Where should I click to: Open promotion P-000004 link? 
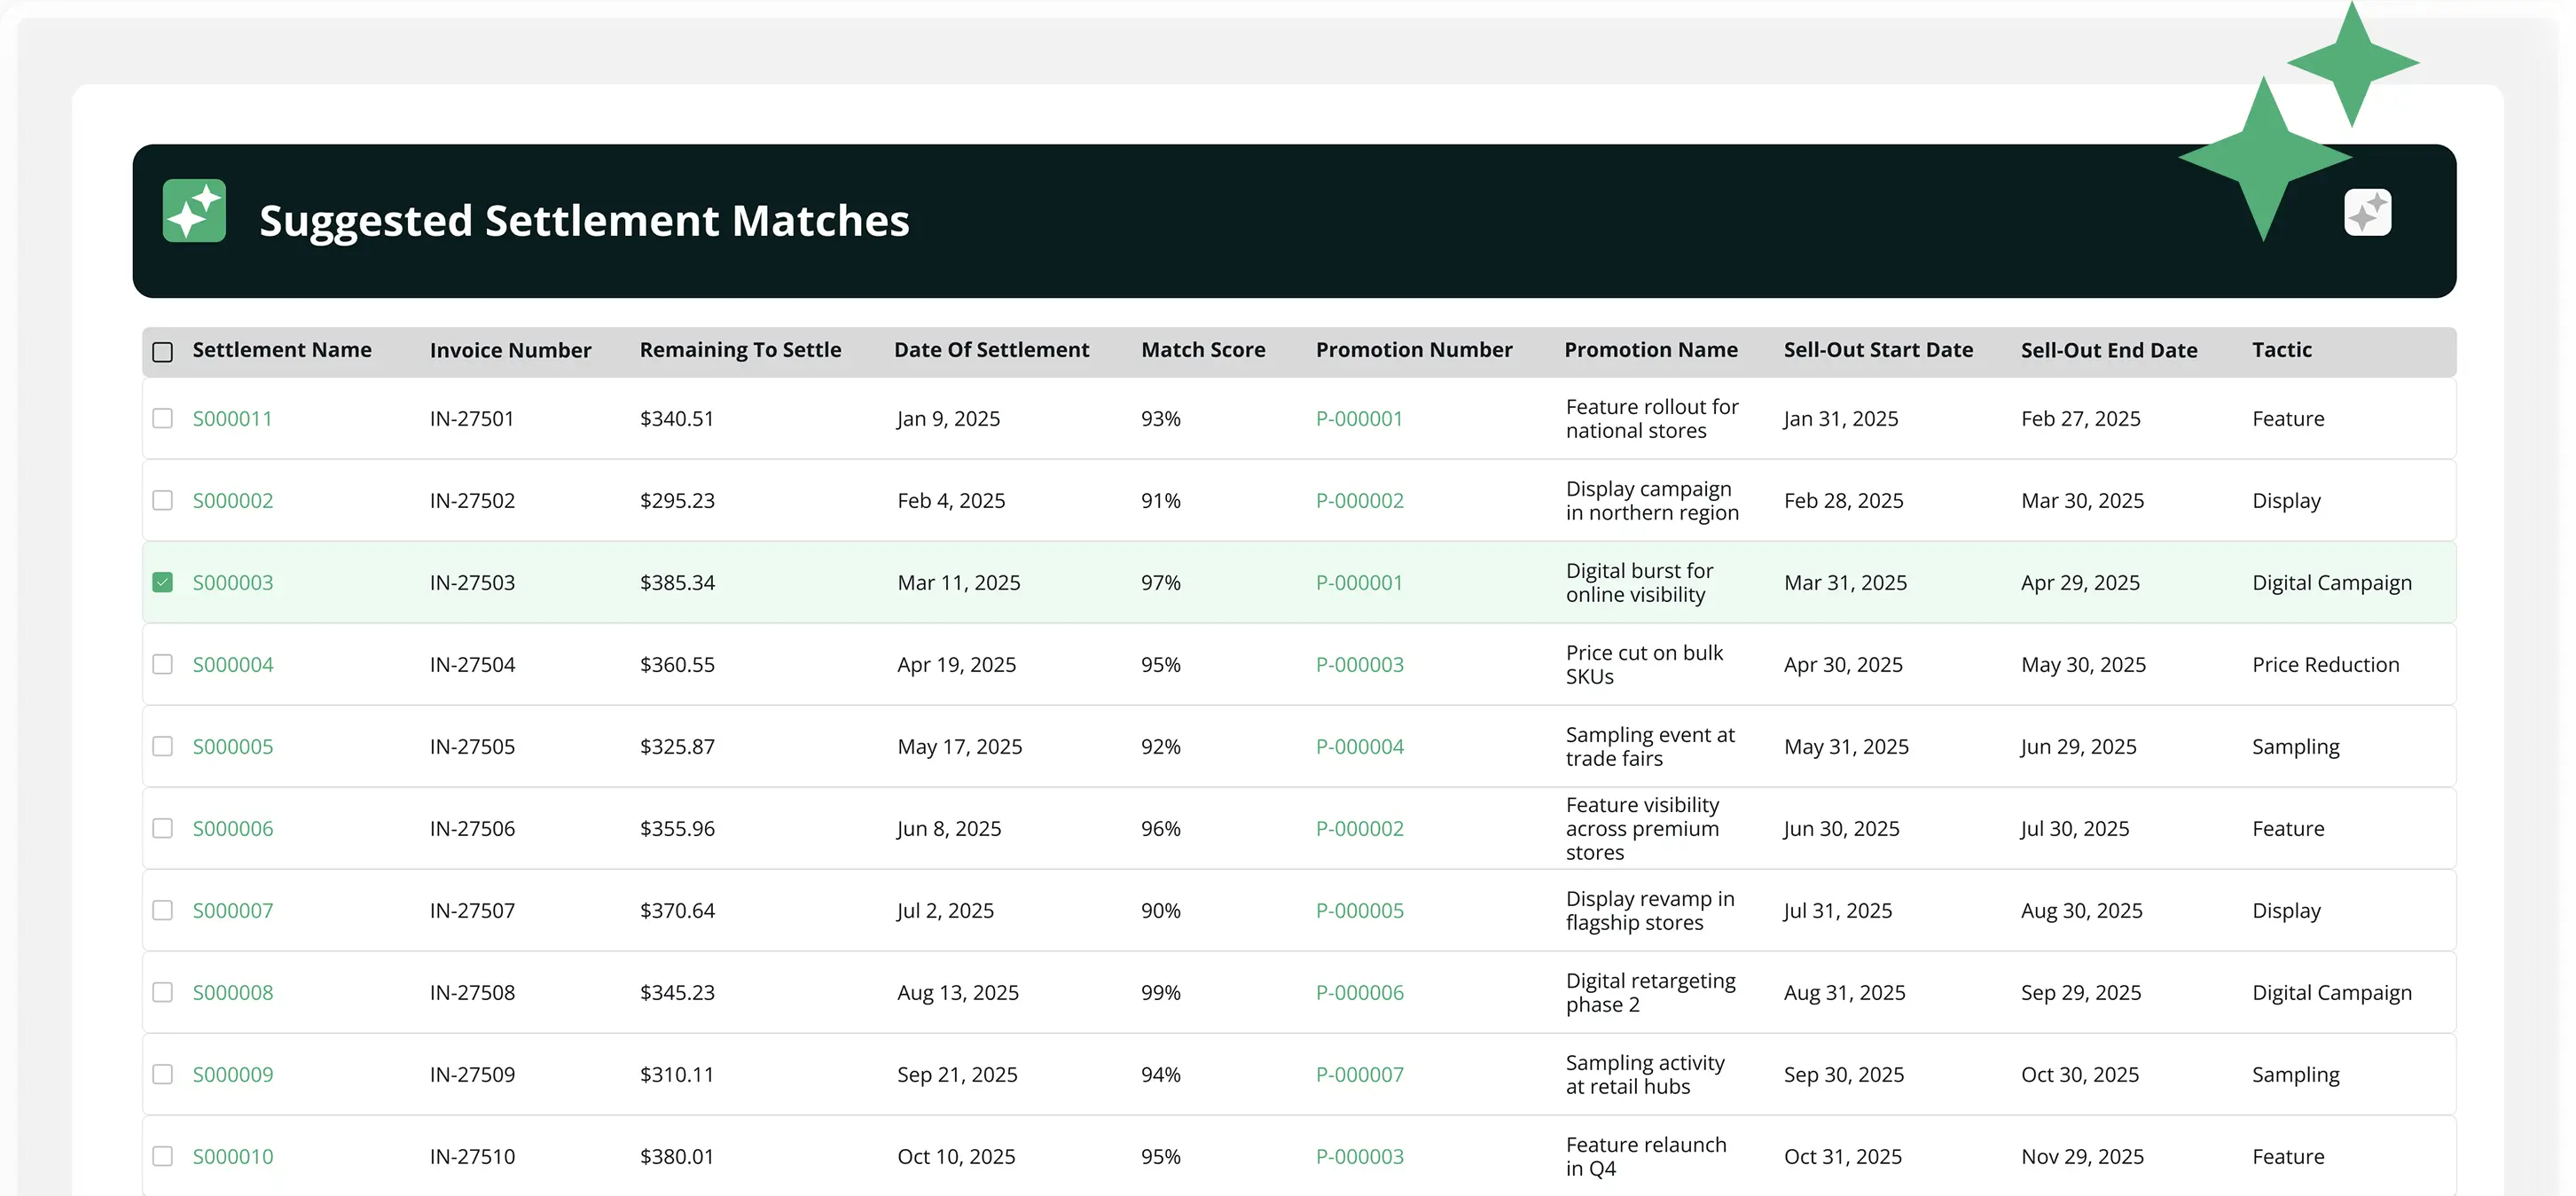tap(1360, 747)
